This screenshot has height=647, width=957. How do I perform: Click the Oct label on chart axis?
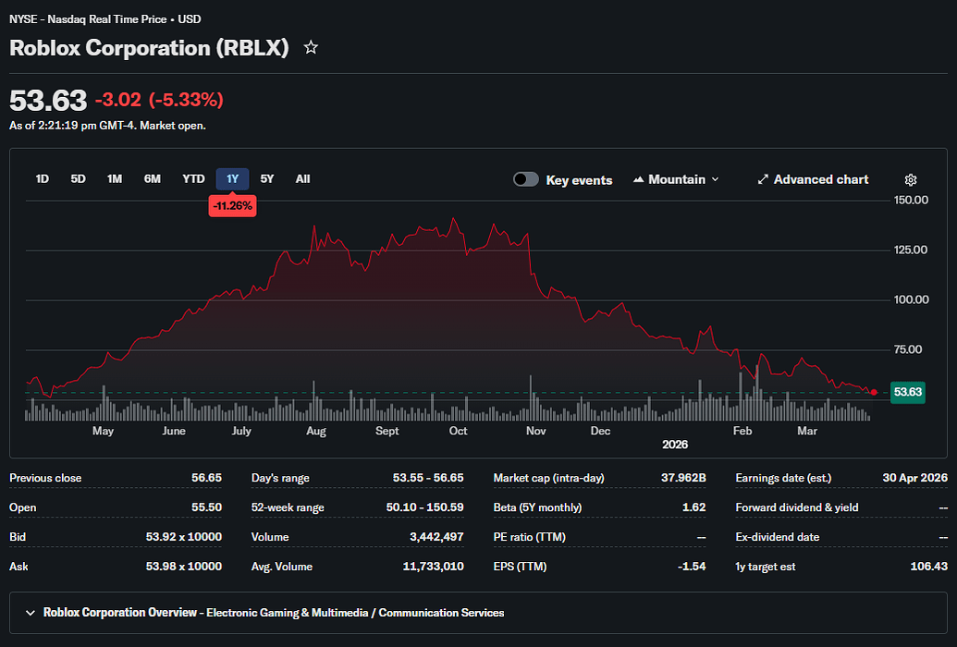[458, 431]
